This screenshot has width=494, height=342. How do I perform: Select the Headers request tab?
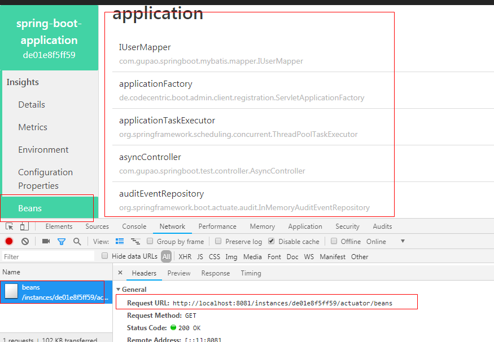(x=144, y=273)
